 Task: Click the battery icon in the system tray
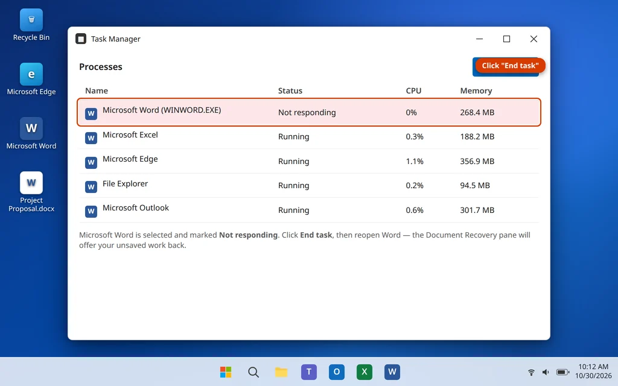563,372
